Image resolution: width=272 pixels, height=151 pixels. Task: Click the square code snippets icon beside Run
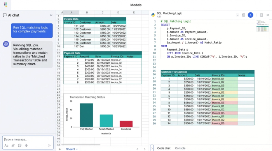pyautogui.click(x=244, y=15)
